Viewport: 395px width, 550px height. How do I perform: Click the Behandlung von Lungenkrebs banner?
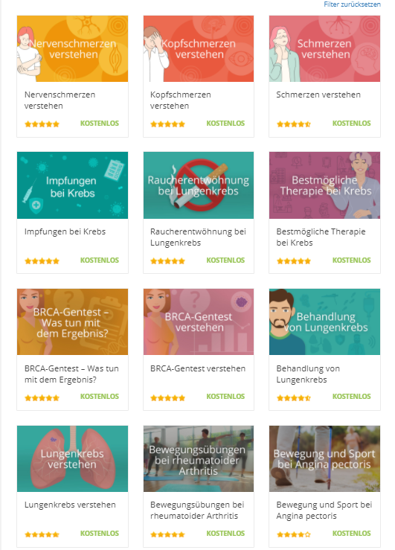pos(324,322)
